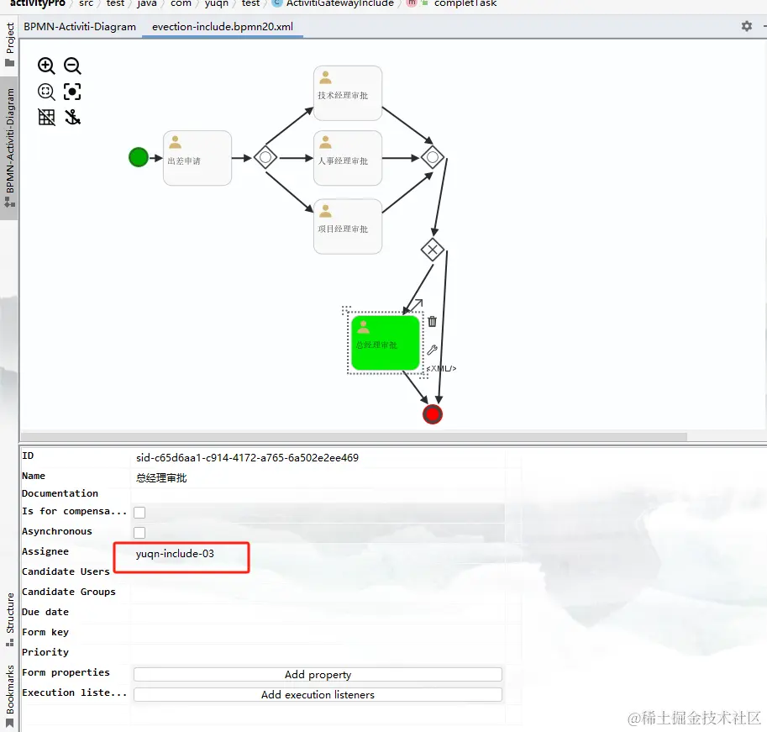Image resolution: width=767 pixels, height=732 pixels.
Task: Click the wrench icon beside selected task
Action: (x=432, y=350)
